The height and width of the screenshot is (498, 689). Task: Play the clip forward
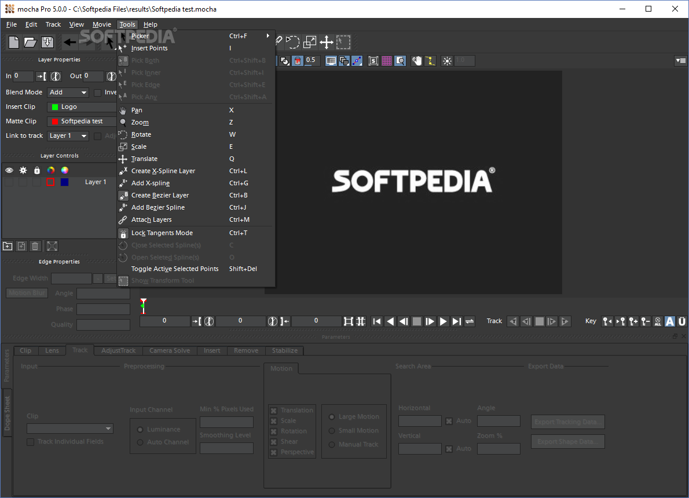(x=444, y=321)
